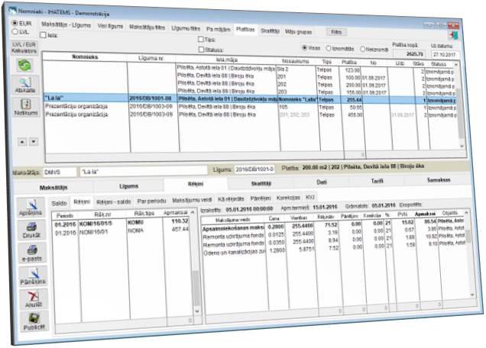The width and height of the screenshot is (486, 348).
Task: Click the Filtrs button
Action: 335,31
